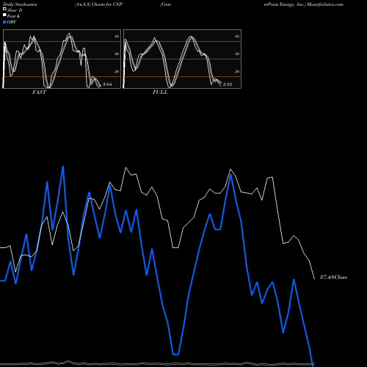Open the FAST stochastic chart thumbnail
The width and height of the screenshot is (367, 367).
click(62, 59)
